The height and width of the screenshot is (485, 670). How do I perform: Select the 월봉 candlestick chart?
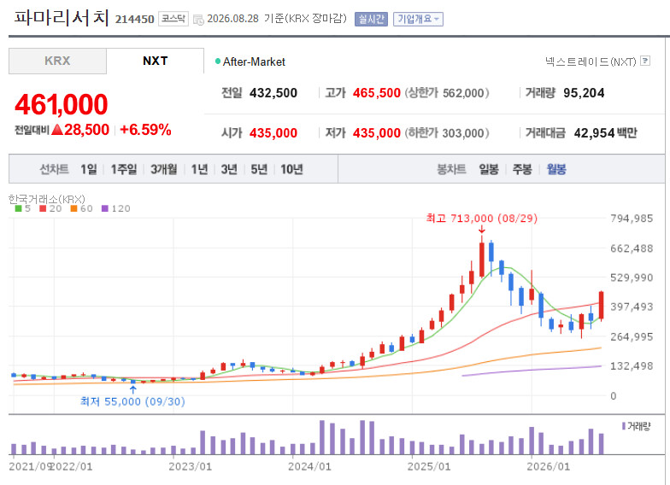(556, 169)
